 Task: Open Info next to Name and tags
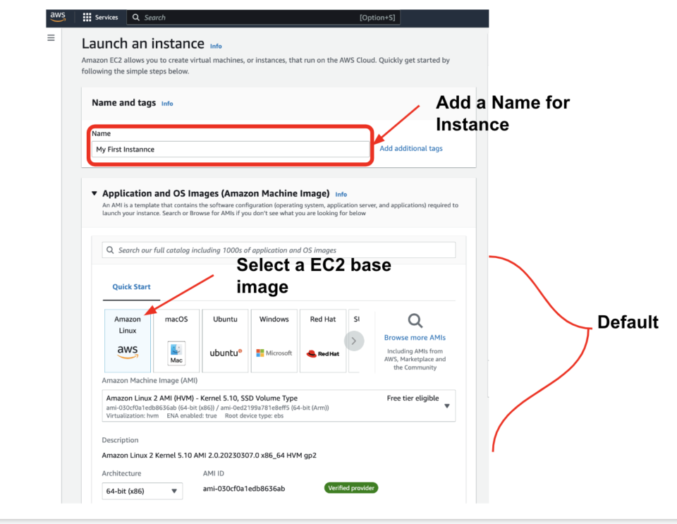tap(167, 103)
